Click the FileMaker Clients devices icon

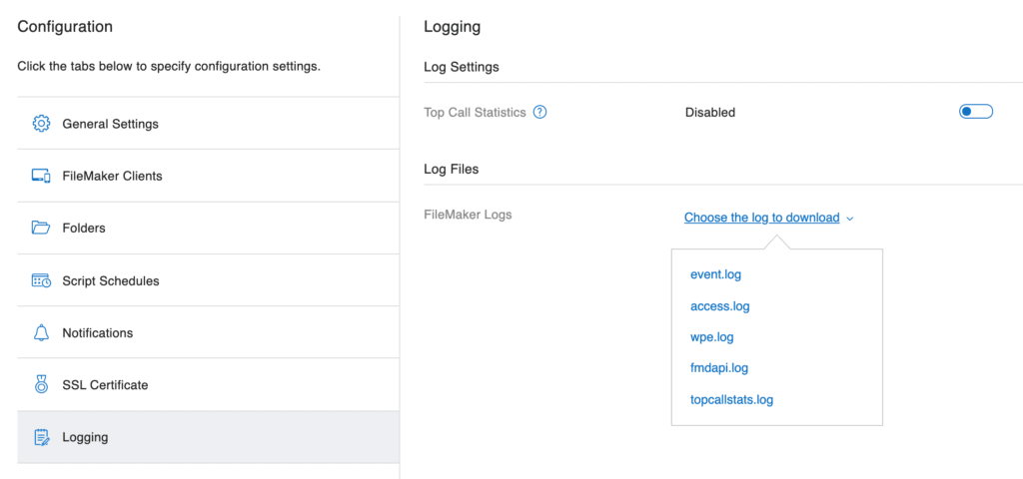pyautogui.click(x=41, y=176)
